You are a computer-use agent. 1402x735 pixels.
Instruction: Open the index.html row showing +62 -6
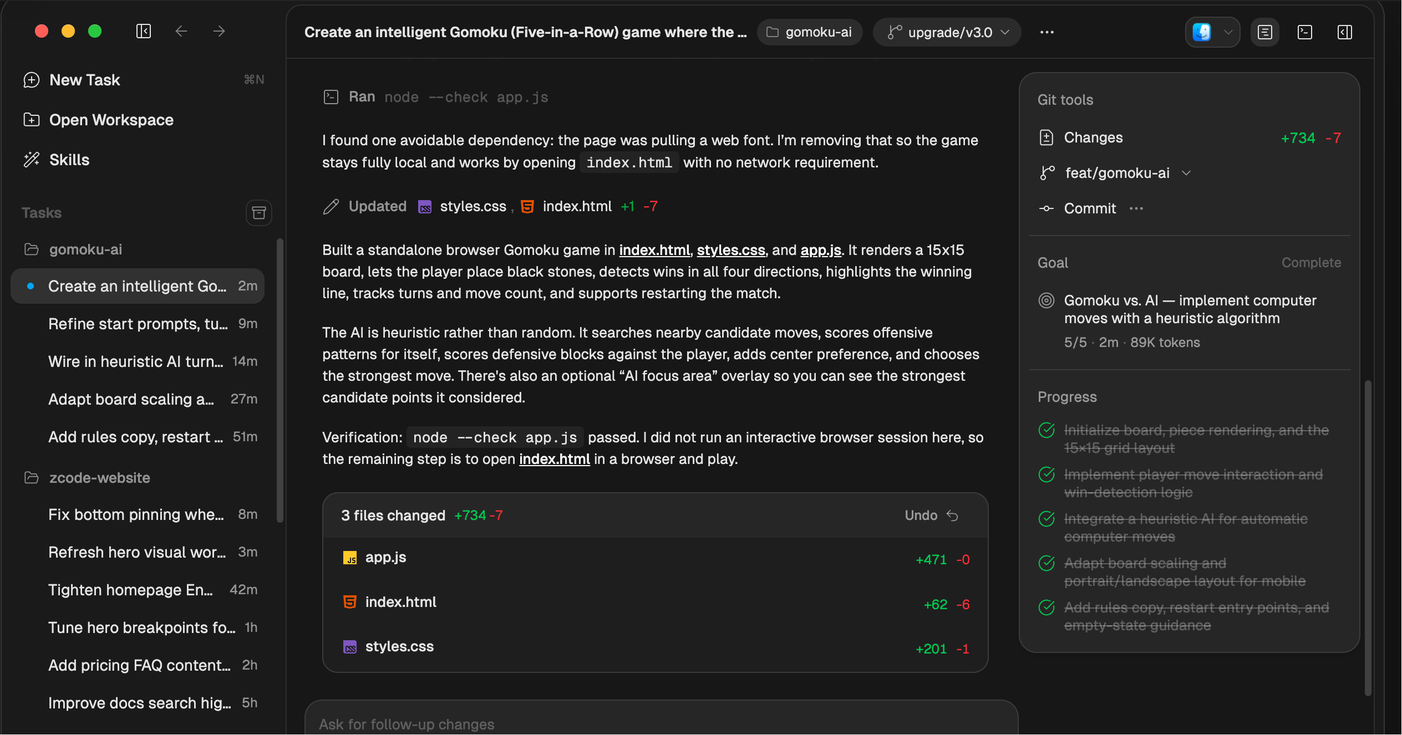(656, 603)
